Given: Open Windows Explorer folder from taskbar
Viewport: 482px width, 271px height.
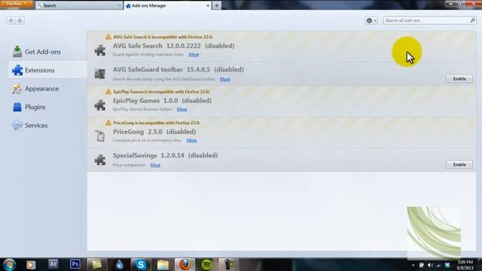Looking at the screenshot, I should pos(163,264).
